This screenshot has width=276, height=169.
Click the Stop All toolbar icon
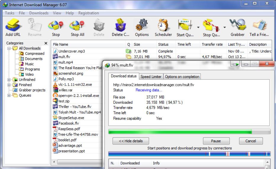tap(78, 26)
